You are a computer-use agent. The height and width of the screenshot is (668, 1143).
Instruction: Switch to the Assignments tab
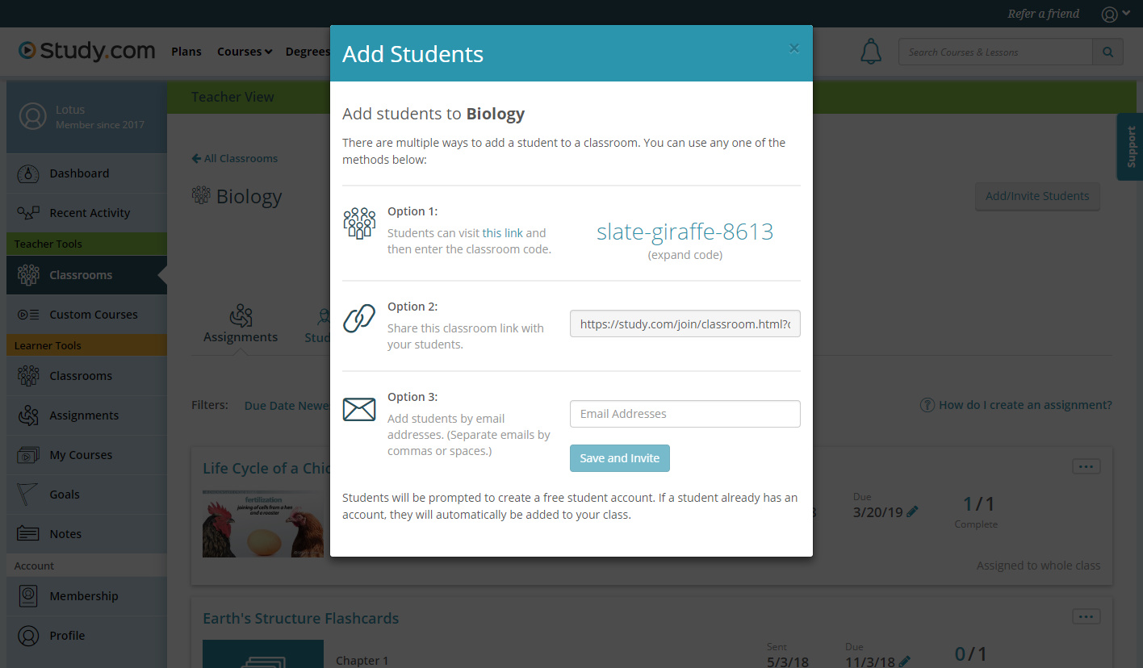(240, 324)
